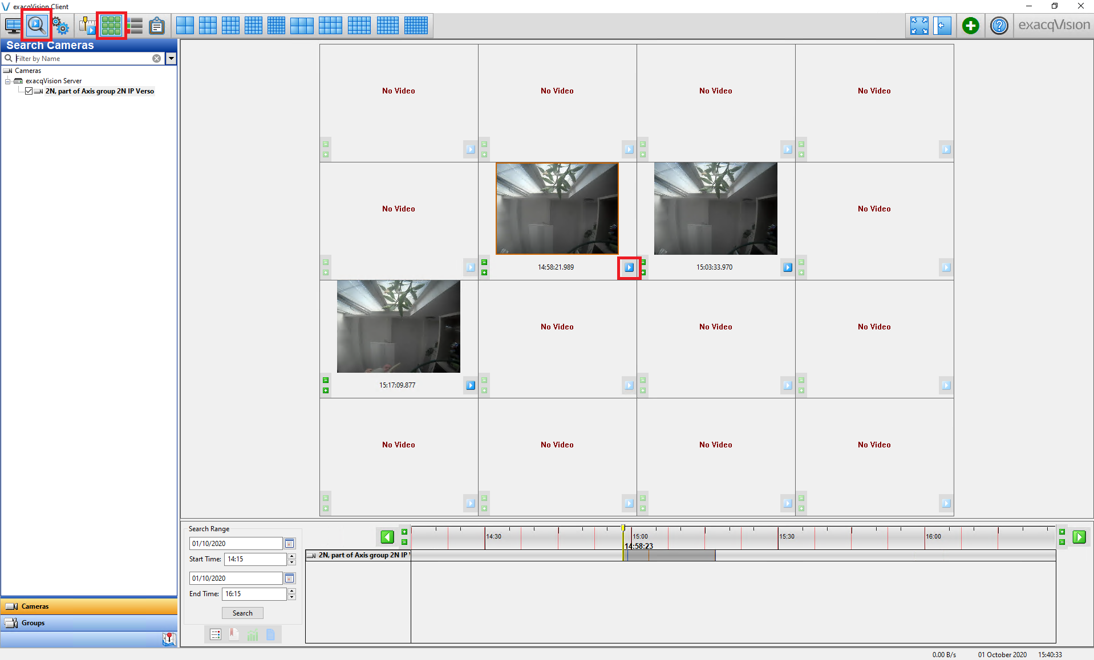1094x660 pixels.
Task: Toggle checkbox for 2N Axis group camera
Action: pos(29,91)
